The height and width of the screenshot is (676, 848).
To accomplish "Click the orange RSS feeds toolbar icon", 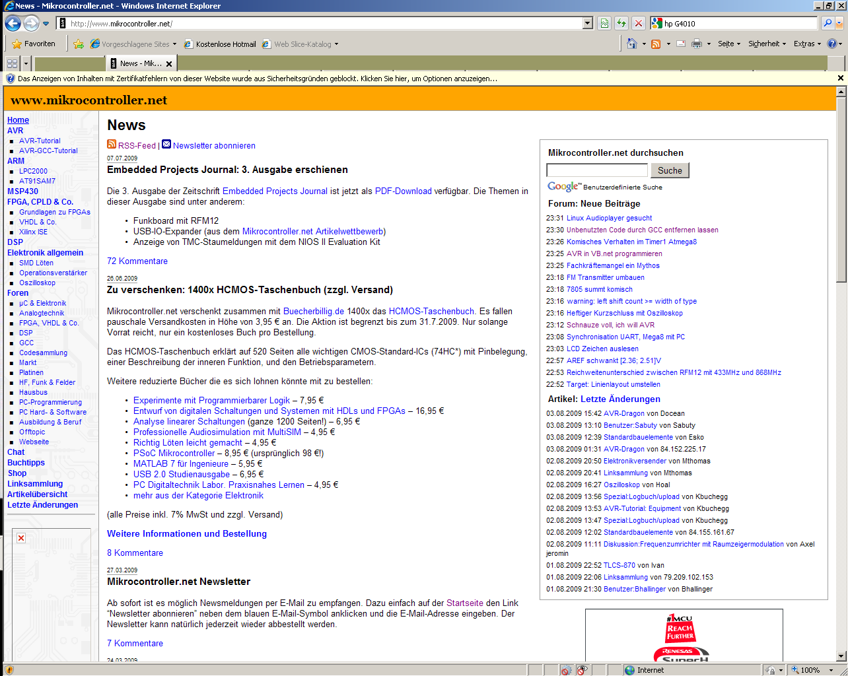I will tap(656, 44).
